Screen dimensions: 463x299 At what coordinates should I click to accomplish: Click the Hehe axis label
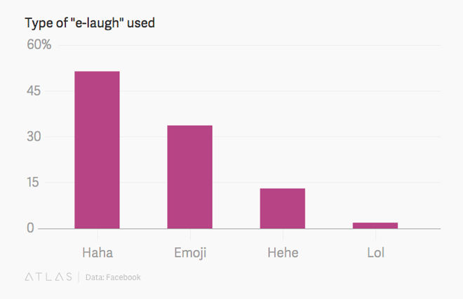283,253
